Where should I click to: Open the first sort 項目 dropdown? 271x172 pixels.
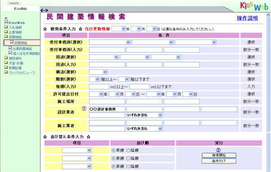point(77,150)
